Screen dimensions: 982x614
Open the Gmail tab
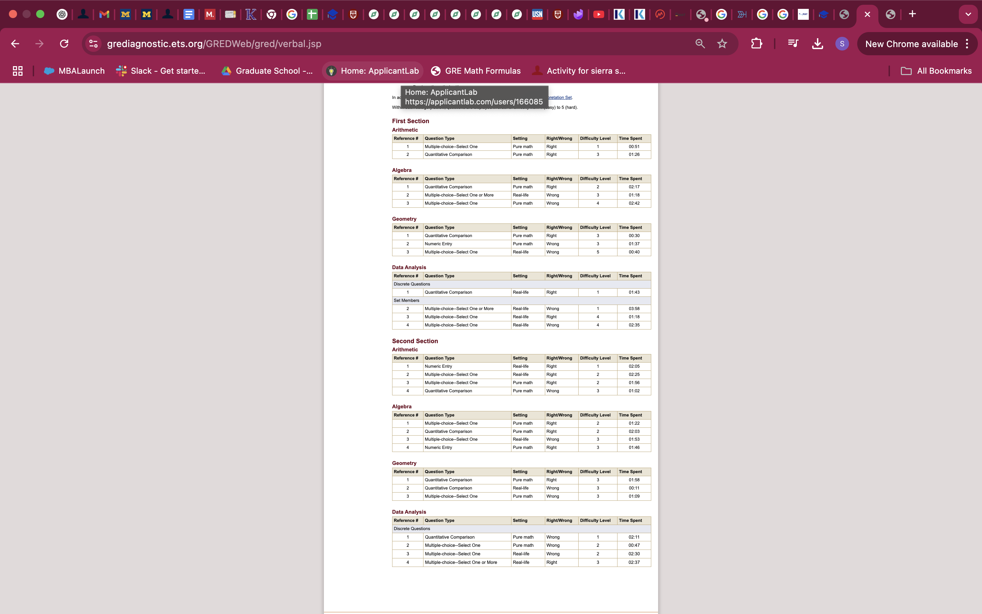click(104, 14)
